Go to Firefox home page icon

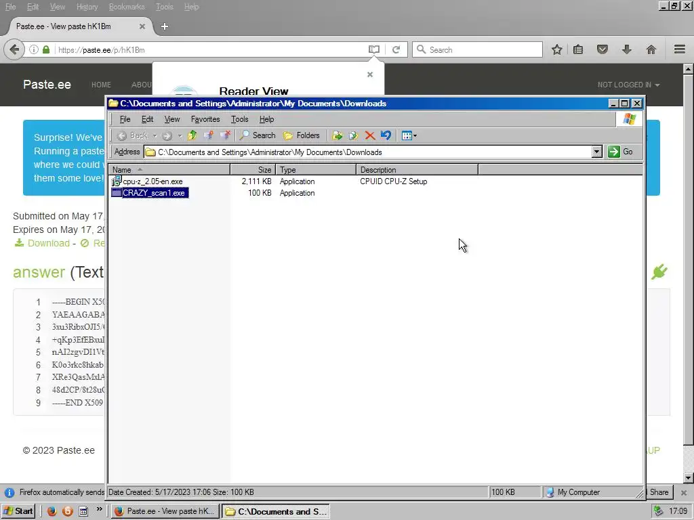point(651,49)
